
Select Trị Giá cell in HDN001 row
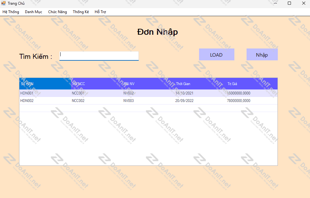tap(252, 93)
